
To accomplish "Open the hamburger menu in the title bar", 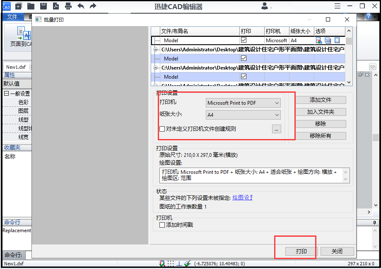I will point(337,6).
